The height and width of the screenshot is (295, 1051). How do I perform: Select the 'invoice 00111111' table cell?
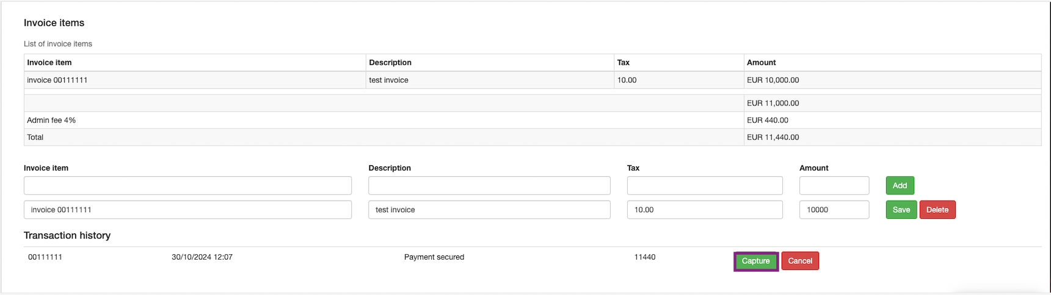57,80
